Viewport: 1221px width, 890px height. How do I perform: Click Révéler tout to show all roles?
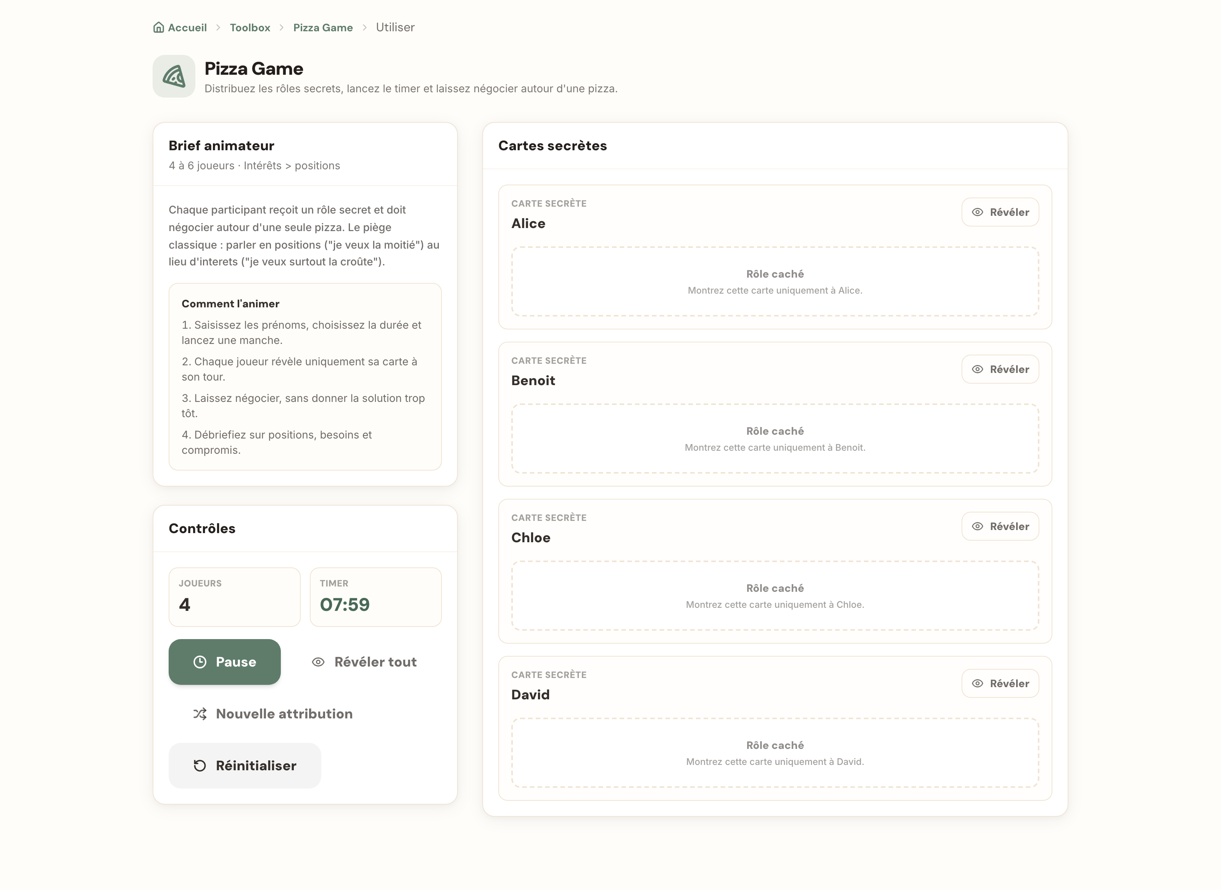click(364, 662)
